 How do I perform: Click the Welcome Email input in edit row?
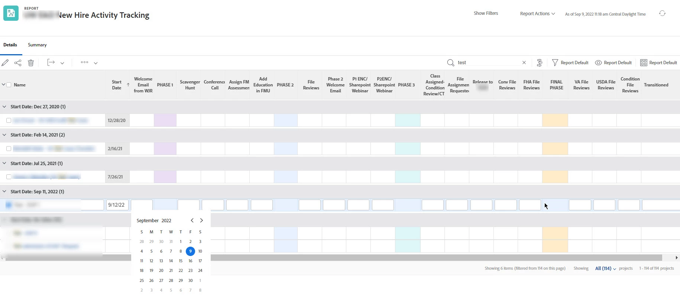[x=142, y=205]
